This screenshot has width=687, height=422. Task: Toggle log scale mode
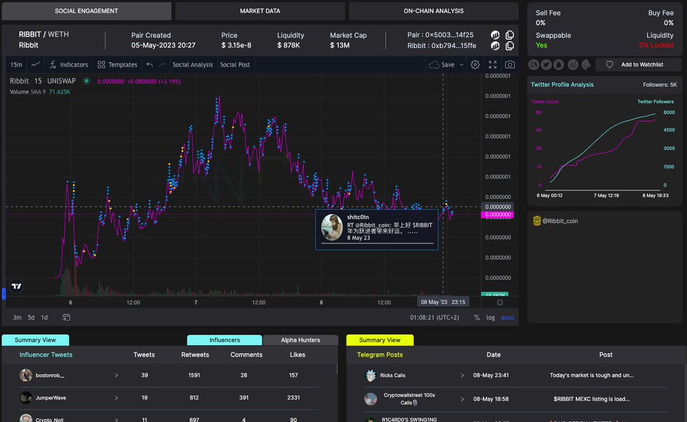(491, 317)
